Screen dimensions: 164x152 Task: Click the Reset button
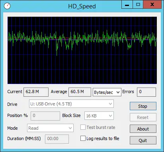pos(143,117)
